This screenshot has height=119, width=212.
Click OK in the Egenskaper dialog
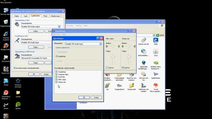[x=84, y=98]
